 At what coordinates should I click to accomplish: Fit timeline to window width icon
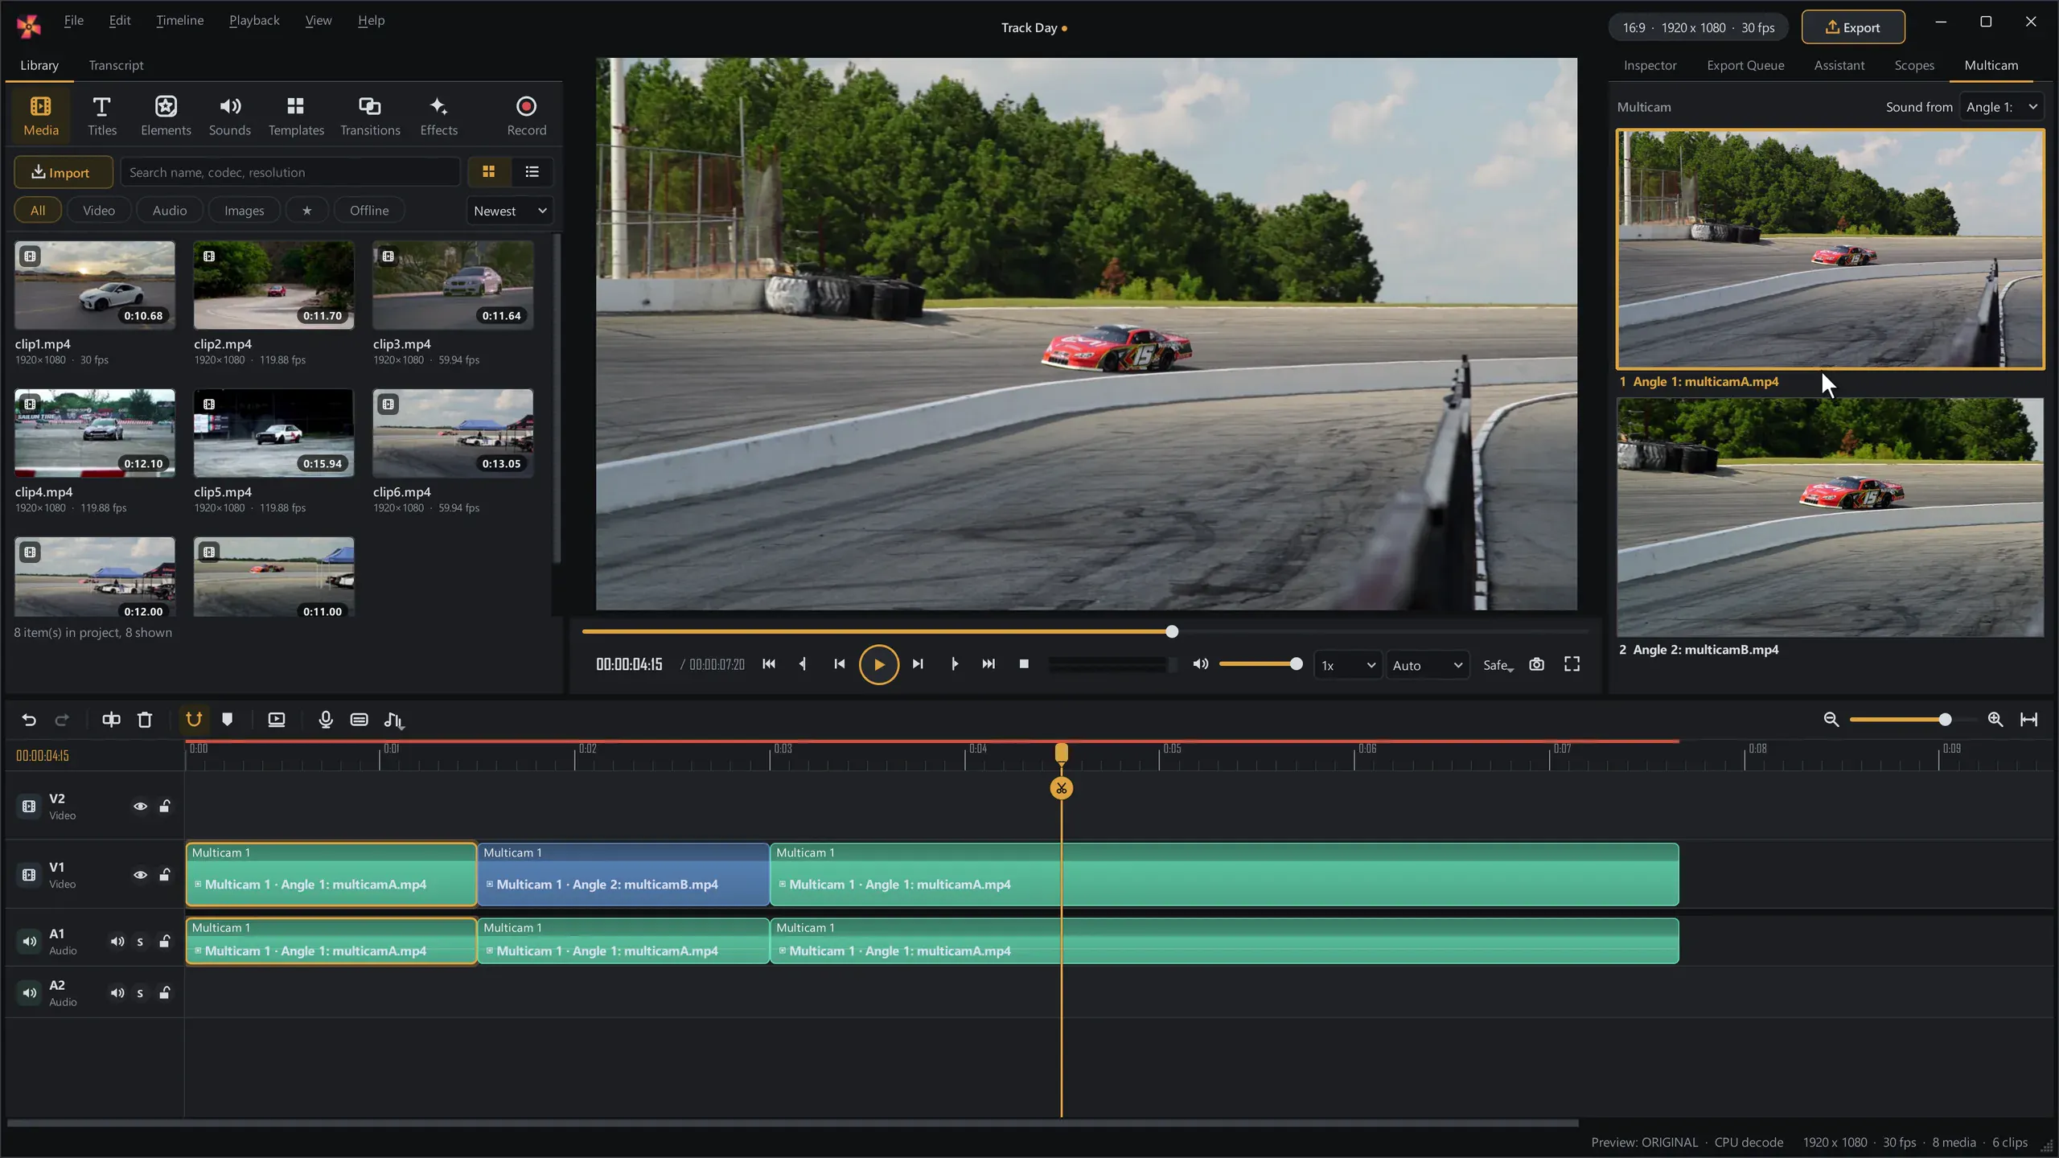click(x=2028, y=720)
